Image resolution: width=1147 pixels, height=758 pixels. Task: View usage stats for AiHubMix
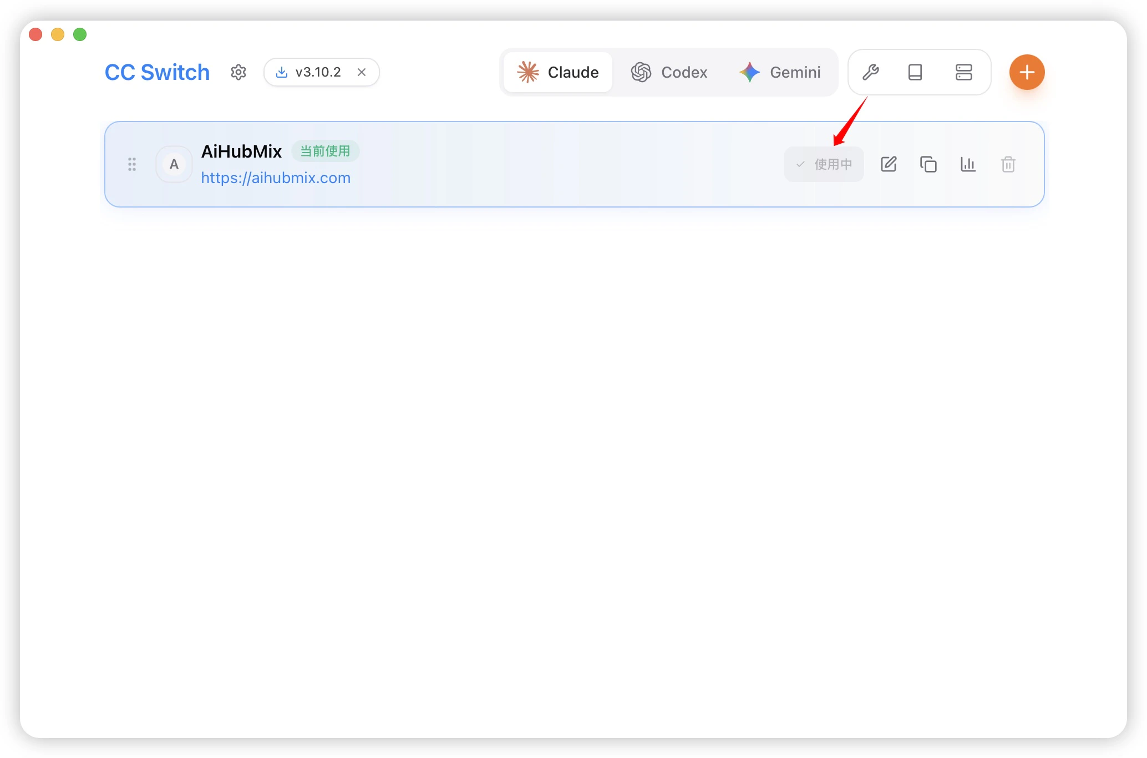(x=968, y=164)
